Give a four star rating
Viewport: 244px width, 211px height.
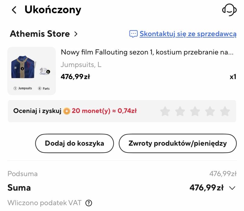(x=210, y=111)
